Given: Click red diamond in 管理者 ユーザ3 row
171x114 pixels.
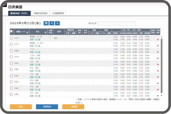Looking at the screenshot, I should click(x=158, y=46).
